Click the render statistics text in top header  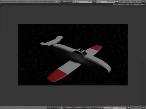(27, 2)
